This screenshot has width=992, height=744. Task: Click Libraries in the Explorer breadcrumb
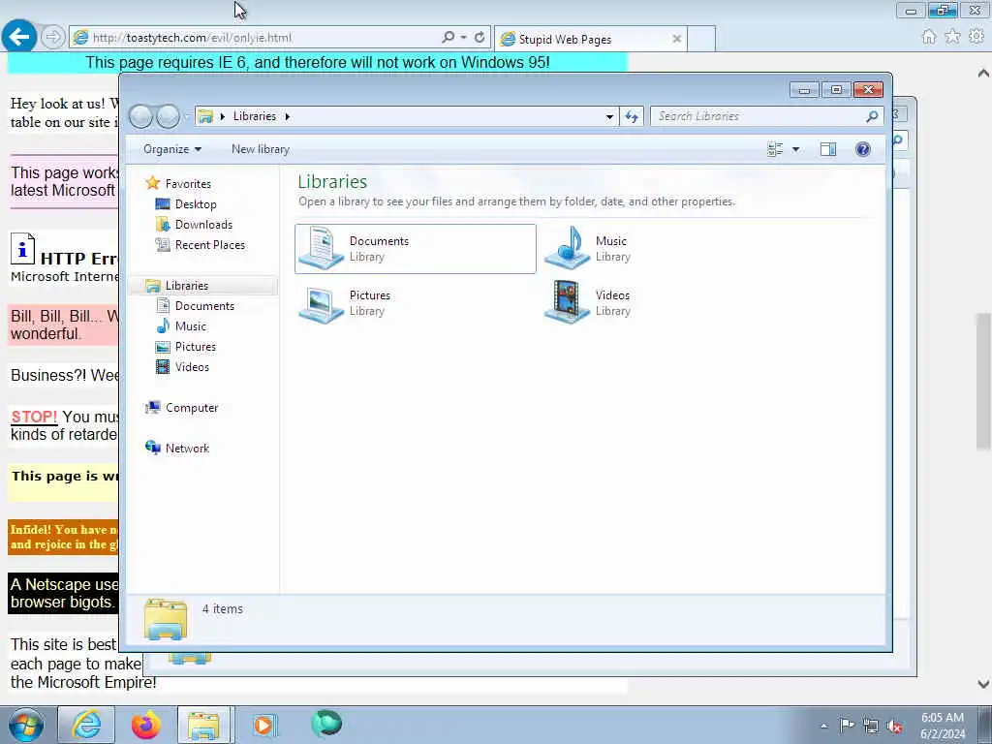[x=255, y=116]
